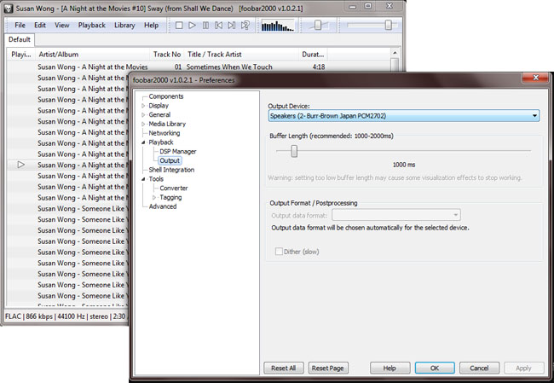The width and height of the screenshot is (554, 383).
Task: Click the Play button in toolbar
Action: pos(193,26)
